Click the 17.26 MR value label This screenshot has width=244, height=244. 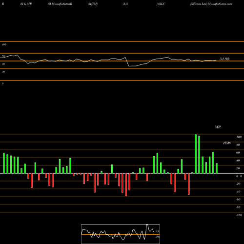[227, 143]
